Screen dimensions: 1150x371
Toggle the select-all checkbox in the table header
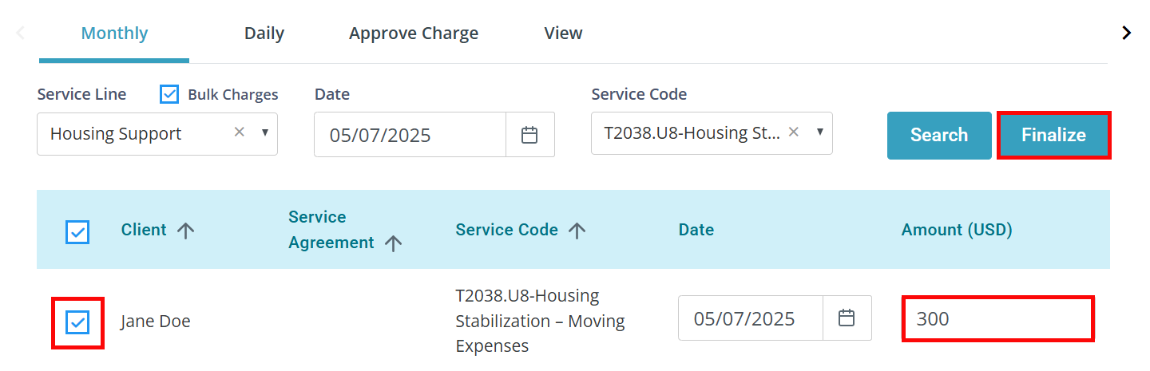pos(77,232)
